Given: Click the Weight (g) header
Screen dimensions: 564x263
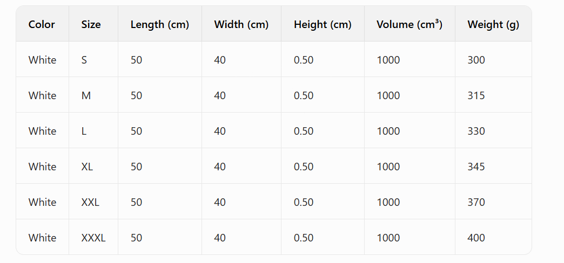Looking at the screenshot, I should 493,25.
